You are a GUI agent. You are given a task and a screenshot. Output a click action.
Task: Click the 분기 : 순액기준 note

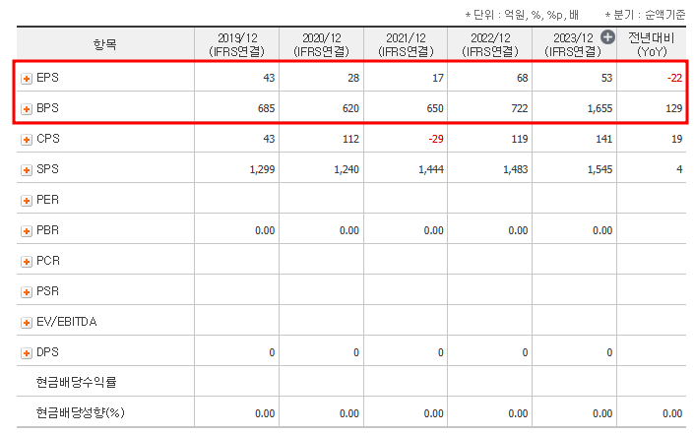[646, 15]
